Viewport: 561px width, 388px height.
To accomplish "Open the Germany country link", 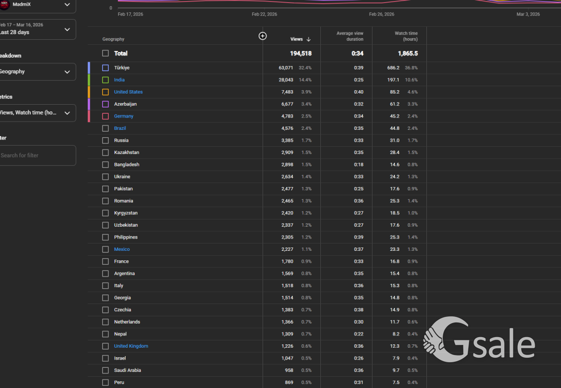I will tap(123, 116).
